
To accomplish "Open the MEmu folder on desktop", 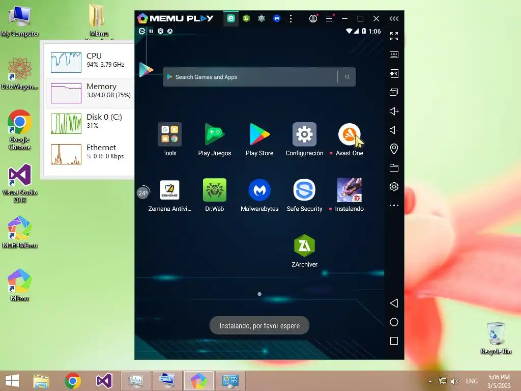I will pos(98,20).
